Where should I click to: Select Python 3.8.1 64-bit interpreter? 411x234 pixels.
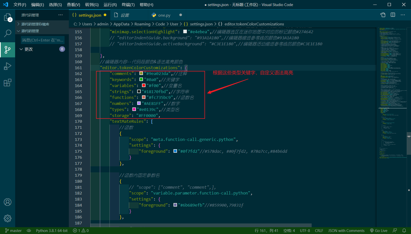(x=52, y=230)
